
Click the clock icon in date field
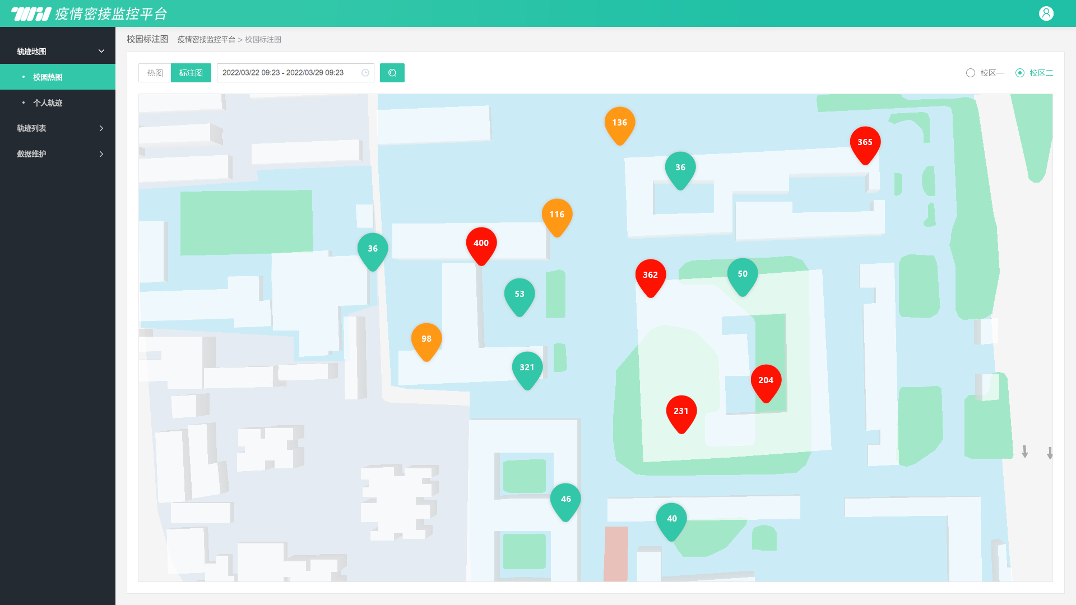click(x=365, y=73)
